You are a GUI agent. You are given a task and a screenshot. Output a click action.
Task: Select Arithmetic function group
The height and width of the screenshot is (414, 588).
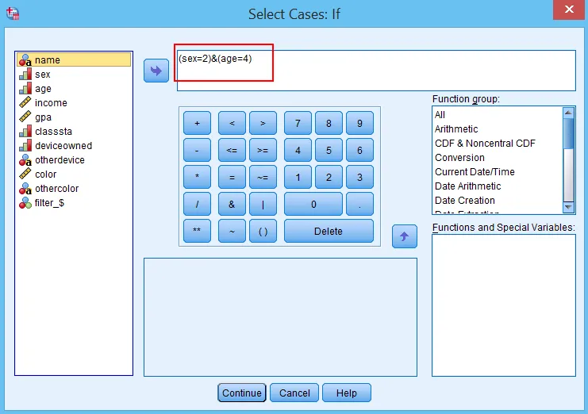[498, 129]
